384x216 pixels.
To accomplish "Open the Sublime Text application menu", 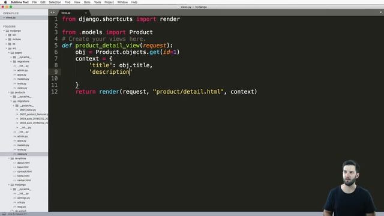I will coord(20,2).
